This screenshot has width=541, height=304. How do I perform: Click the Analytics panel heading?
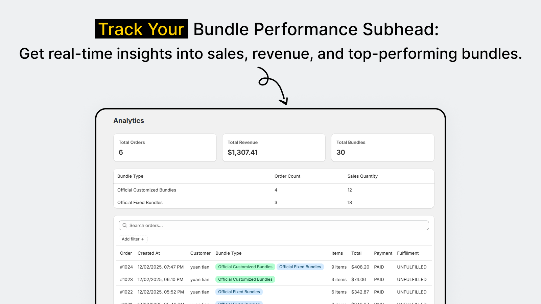128,121
